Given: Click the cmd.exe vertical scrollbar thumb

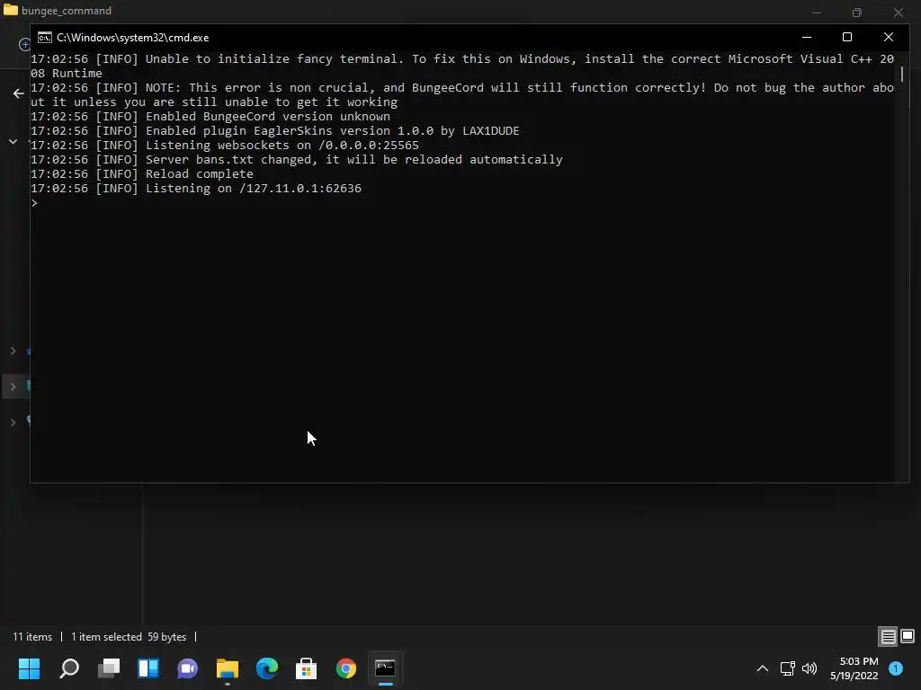Looking at the screenshot, I should point(901,74).
